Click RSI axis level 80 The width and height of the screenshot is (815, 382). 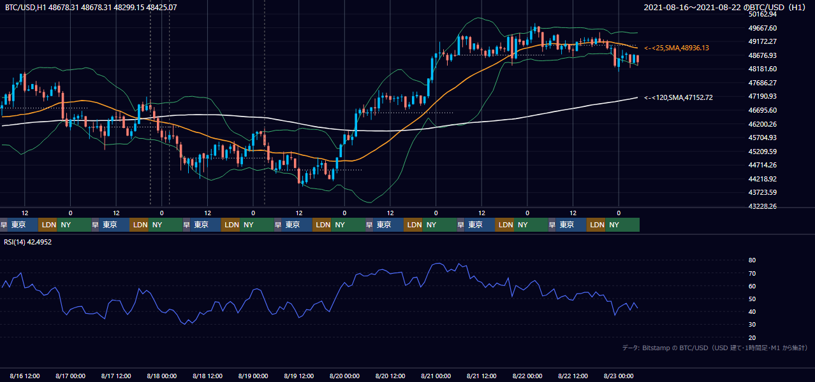coord(752,260)
